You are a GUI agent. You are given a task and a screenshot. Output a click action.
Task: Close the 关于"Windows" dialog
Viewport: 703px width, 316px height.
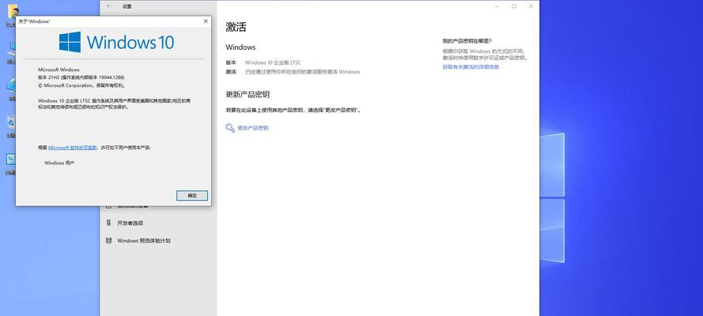click(x=206, y=21)
